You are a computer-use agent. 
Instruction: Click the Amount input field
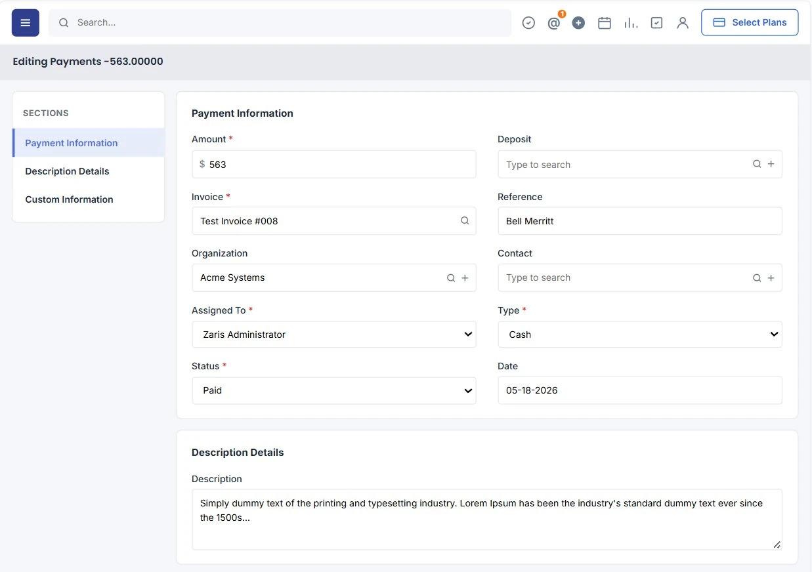[x=334, y=164]
